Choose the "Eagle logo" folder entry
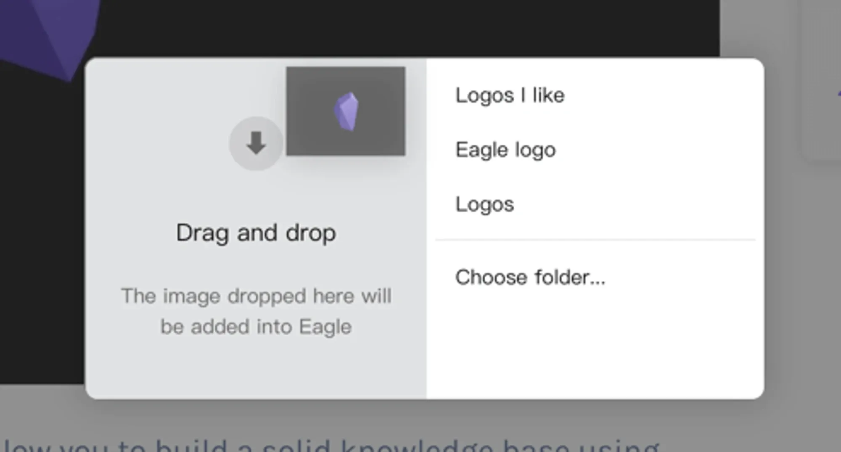Image resolution: width=841 pixels, height=452 pixels. click(x=505, y=150)
